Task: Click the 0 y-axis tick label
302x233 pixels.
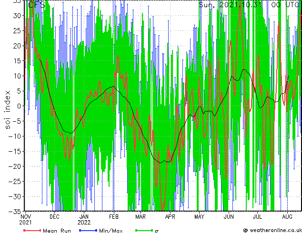Action: click(19, 106)
